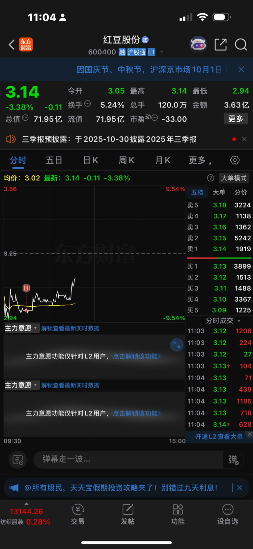Expand the dropdown arrow beside L1

click(161, 52)
